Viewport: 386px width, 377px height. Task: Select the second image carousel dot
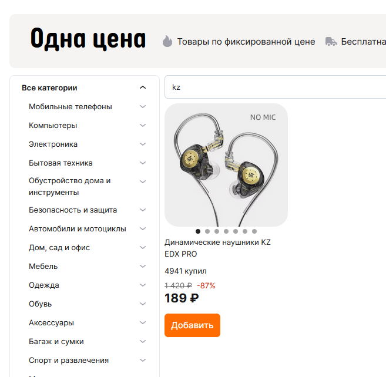(x=207, y=231)
